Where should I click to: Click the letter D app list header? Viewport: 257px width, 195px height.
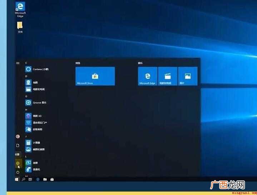(26, 76)
